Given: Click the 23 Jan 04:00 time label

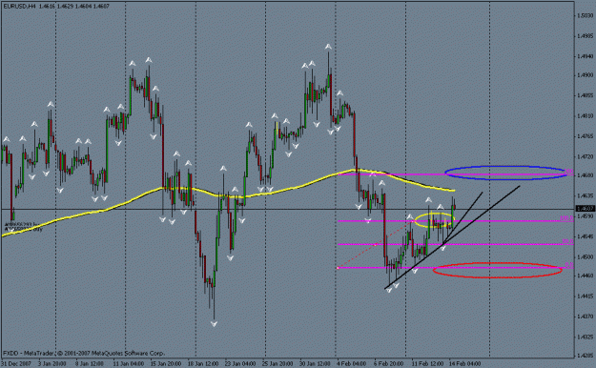Looking at the screenshot, I should coord(240,364).
